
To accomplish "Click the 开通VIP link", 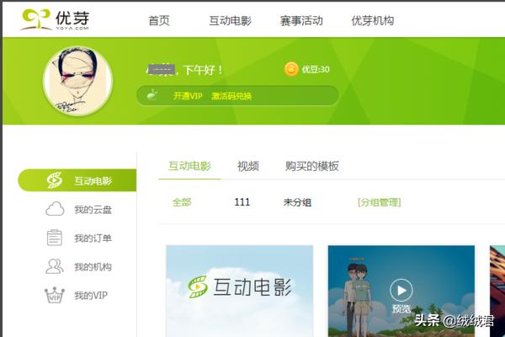I will coord(189,96).
